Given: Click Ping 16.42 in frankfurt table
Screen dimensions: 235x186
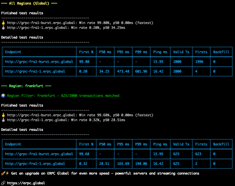Looking at the screenshot, I should click(x=158, y=164).
